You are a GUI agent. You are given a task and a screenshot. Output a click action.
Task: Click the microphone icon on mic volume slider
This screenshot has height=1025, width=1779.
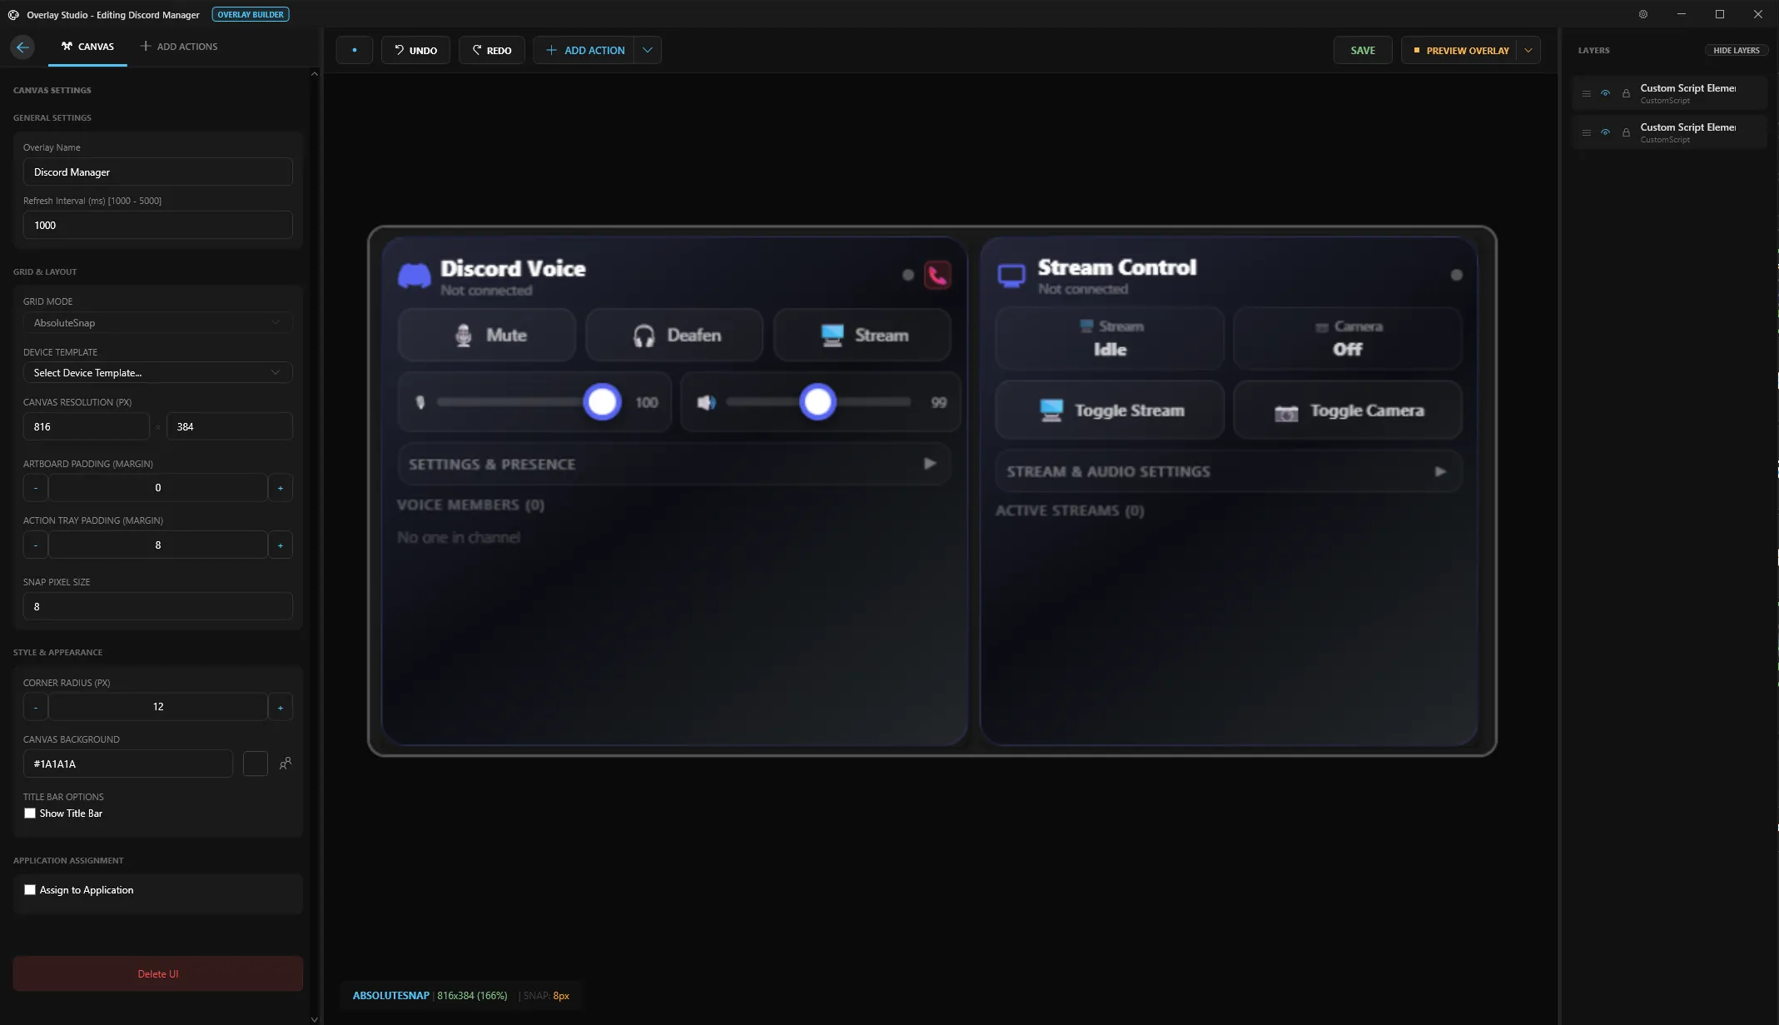[x=420, y=402]
